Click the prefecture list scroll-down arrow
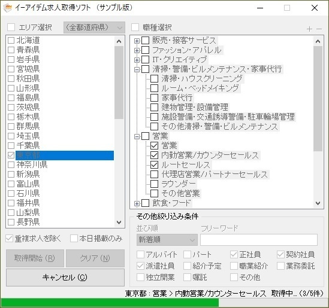The height and width of the screenshot is (308, 329). [119, 222]
